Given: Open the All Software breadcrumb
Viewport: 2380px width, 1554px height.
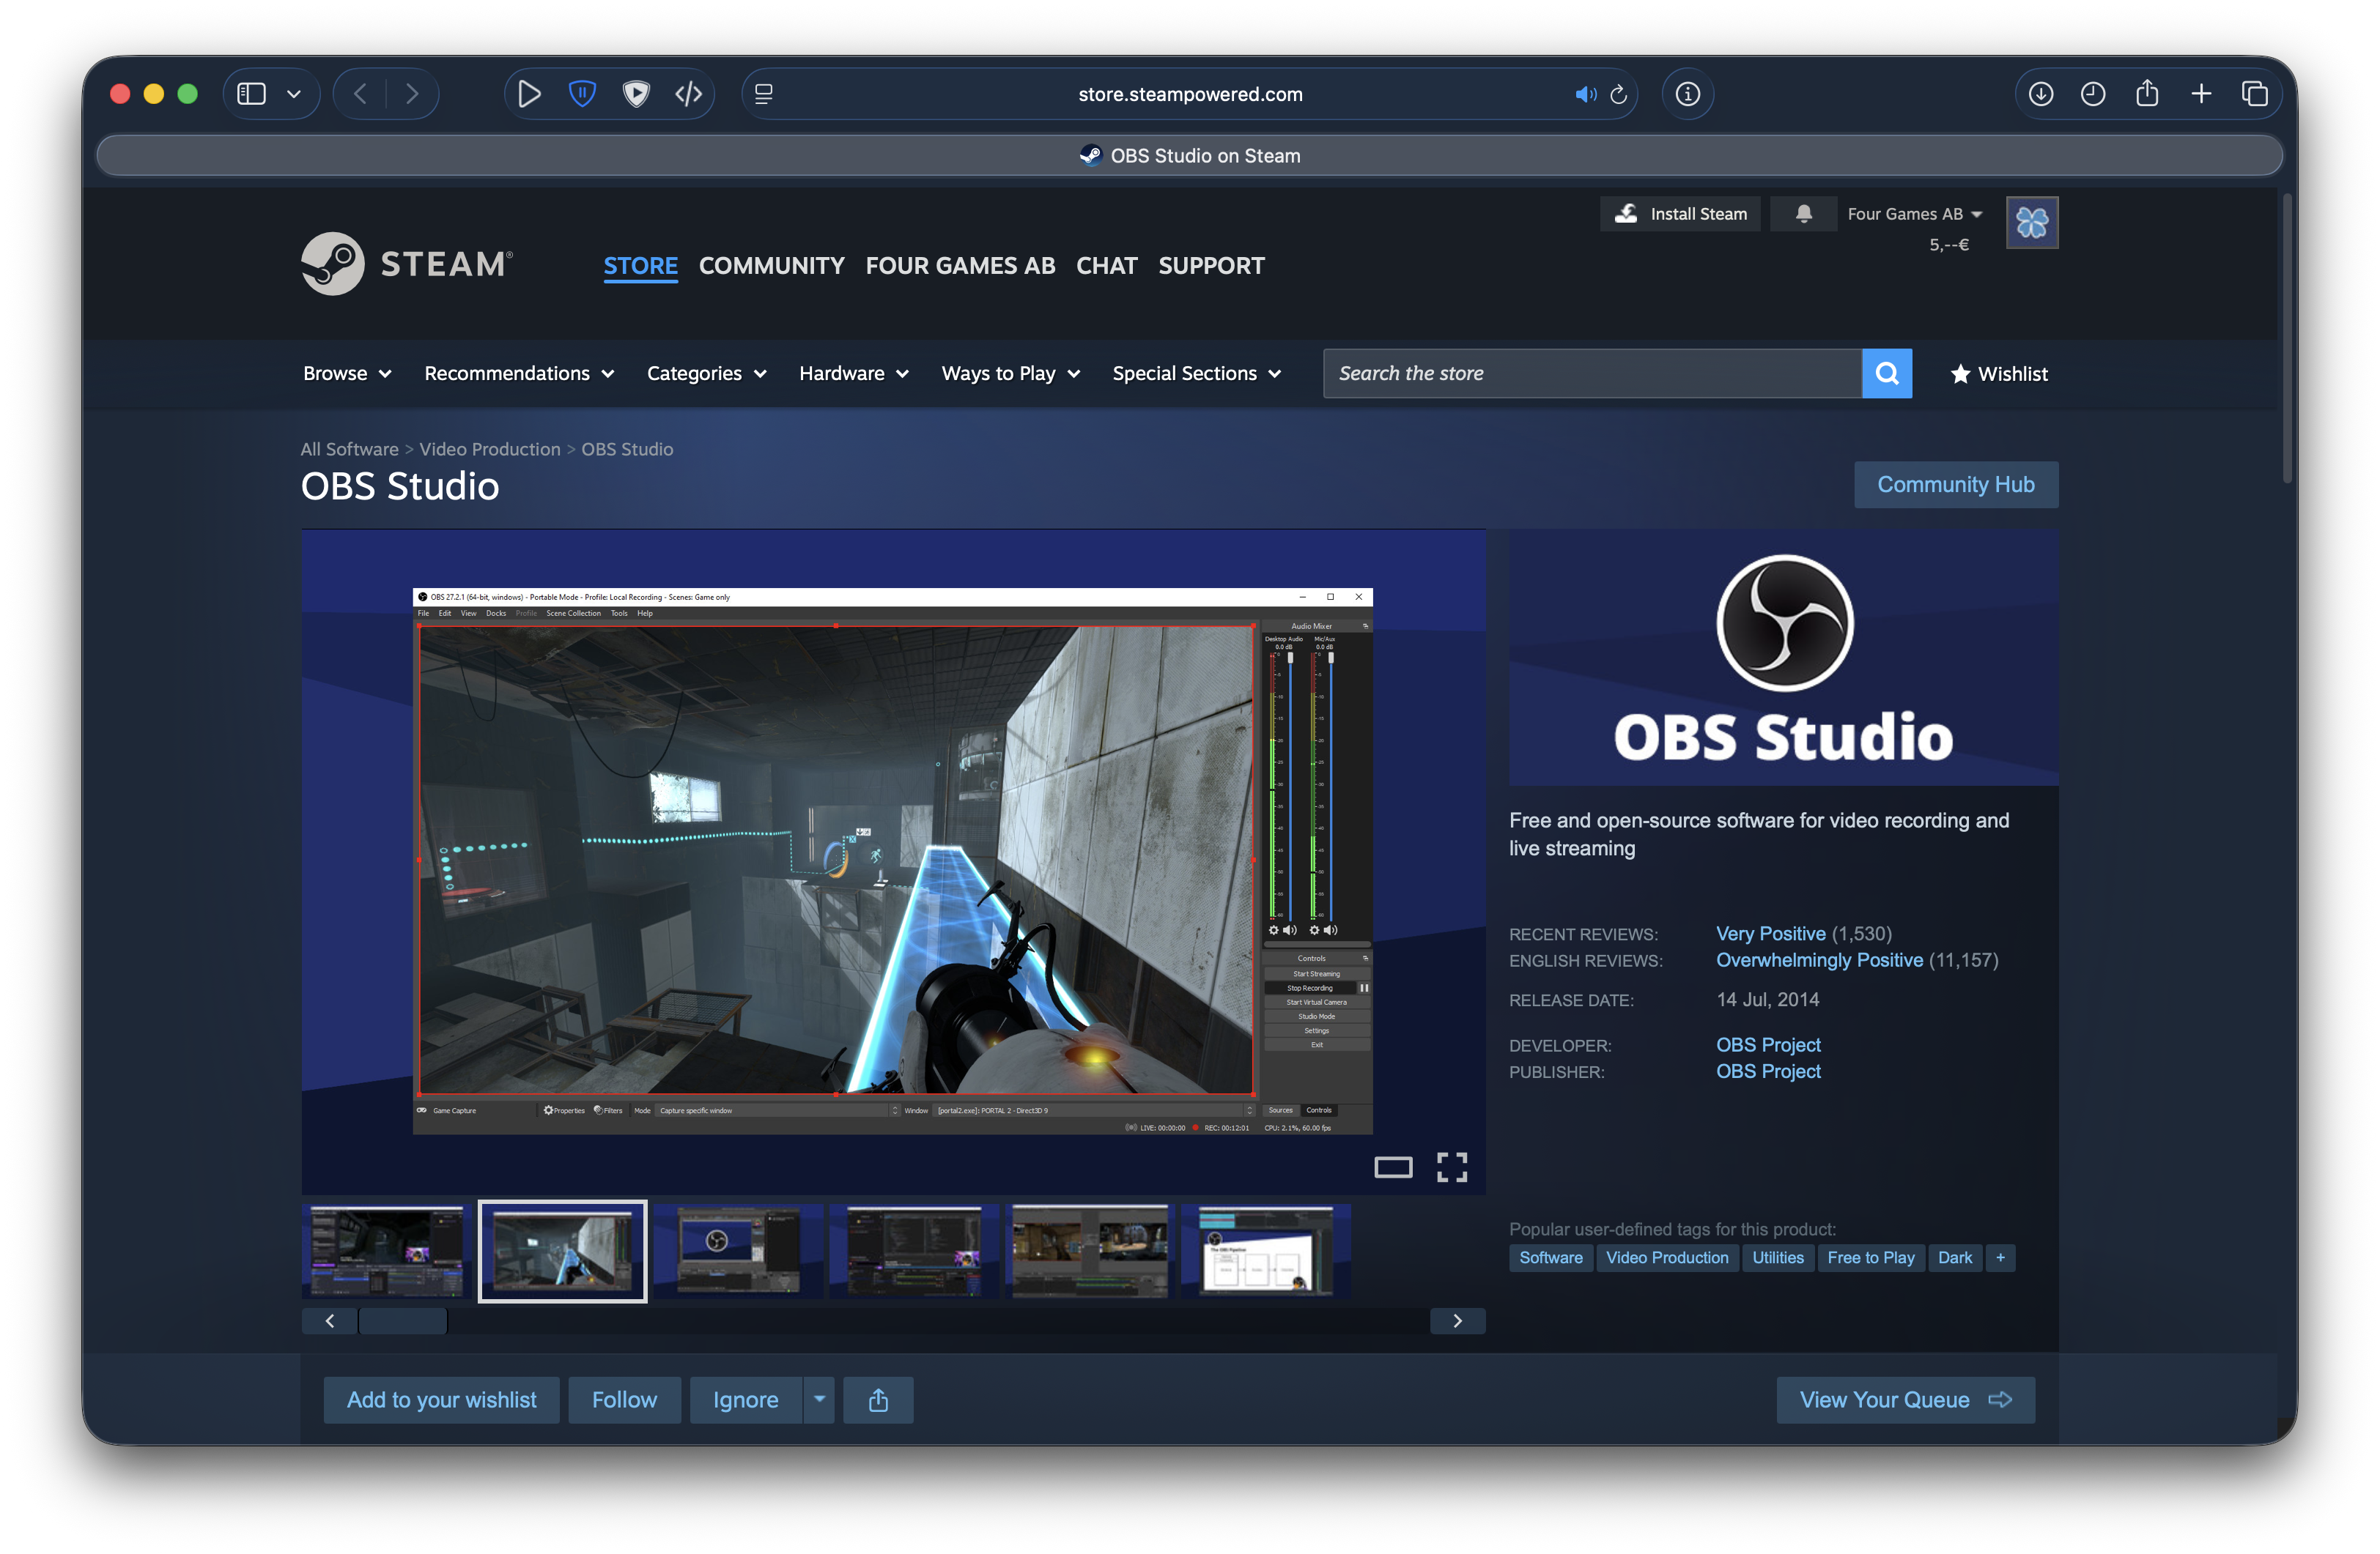Looking at the screenshot, I should click(x=350, y=450).
